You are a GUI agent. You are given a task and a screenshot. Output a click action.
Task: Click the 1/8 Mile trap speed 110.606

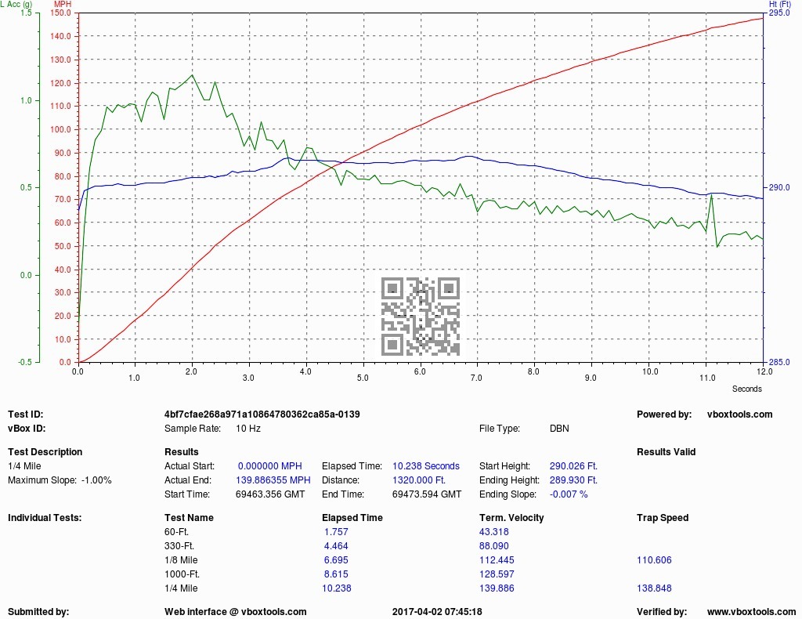pyautogui.click(x=654, y=560)
